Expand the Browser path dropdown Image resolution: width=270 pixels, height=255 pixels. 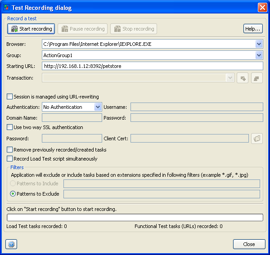pos(259,44)
